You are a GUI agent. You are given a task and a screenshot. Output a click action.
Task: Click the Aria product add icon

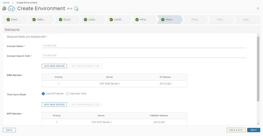(76, 9)
